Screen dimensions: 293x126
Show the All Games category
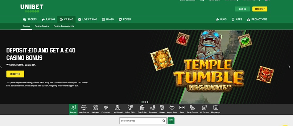[204, 109]
